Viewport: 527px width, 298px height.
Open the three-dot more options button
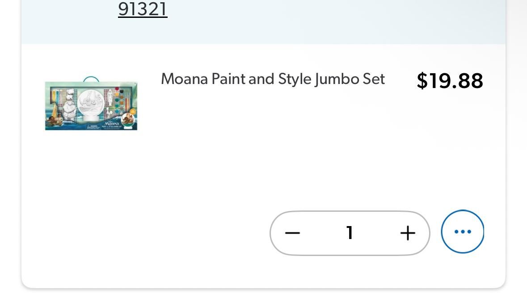(462, 231)
